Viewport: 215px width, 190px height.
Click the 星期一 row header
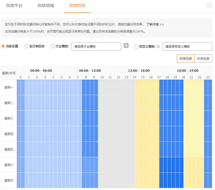coord(9,87)
